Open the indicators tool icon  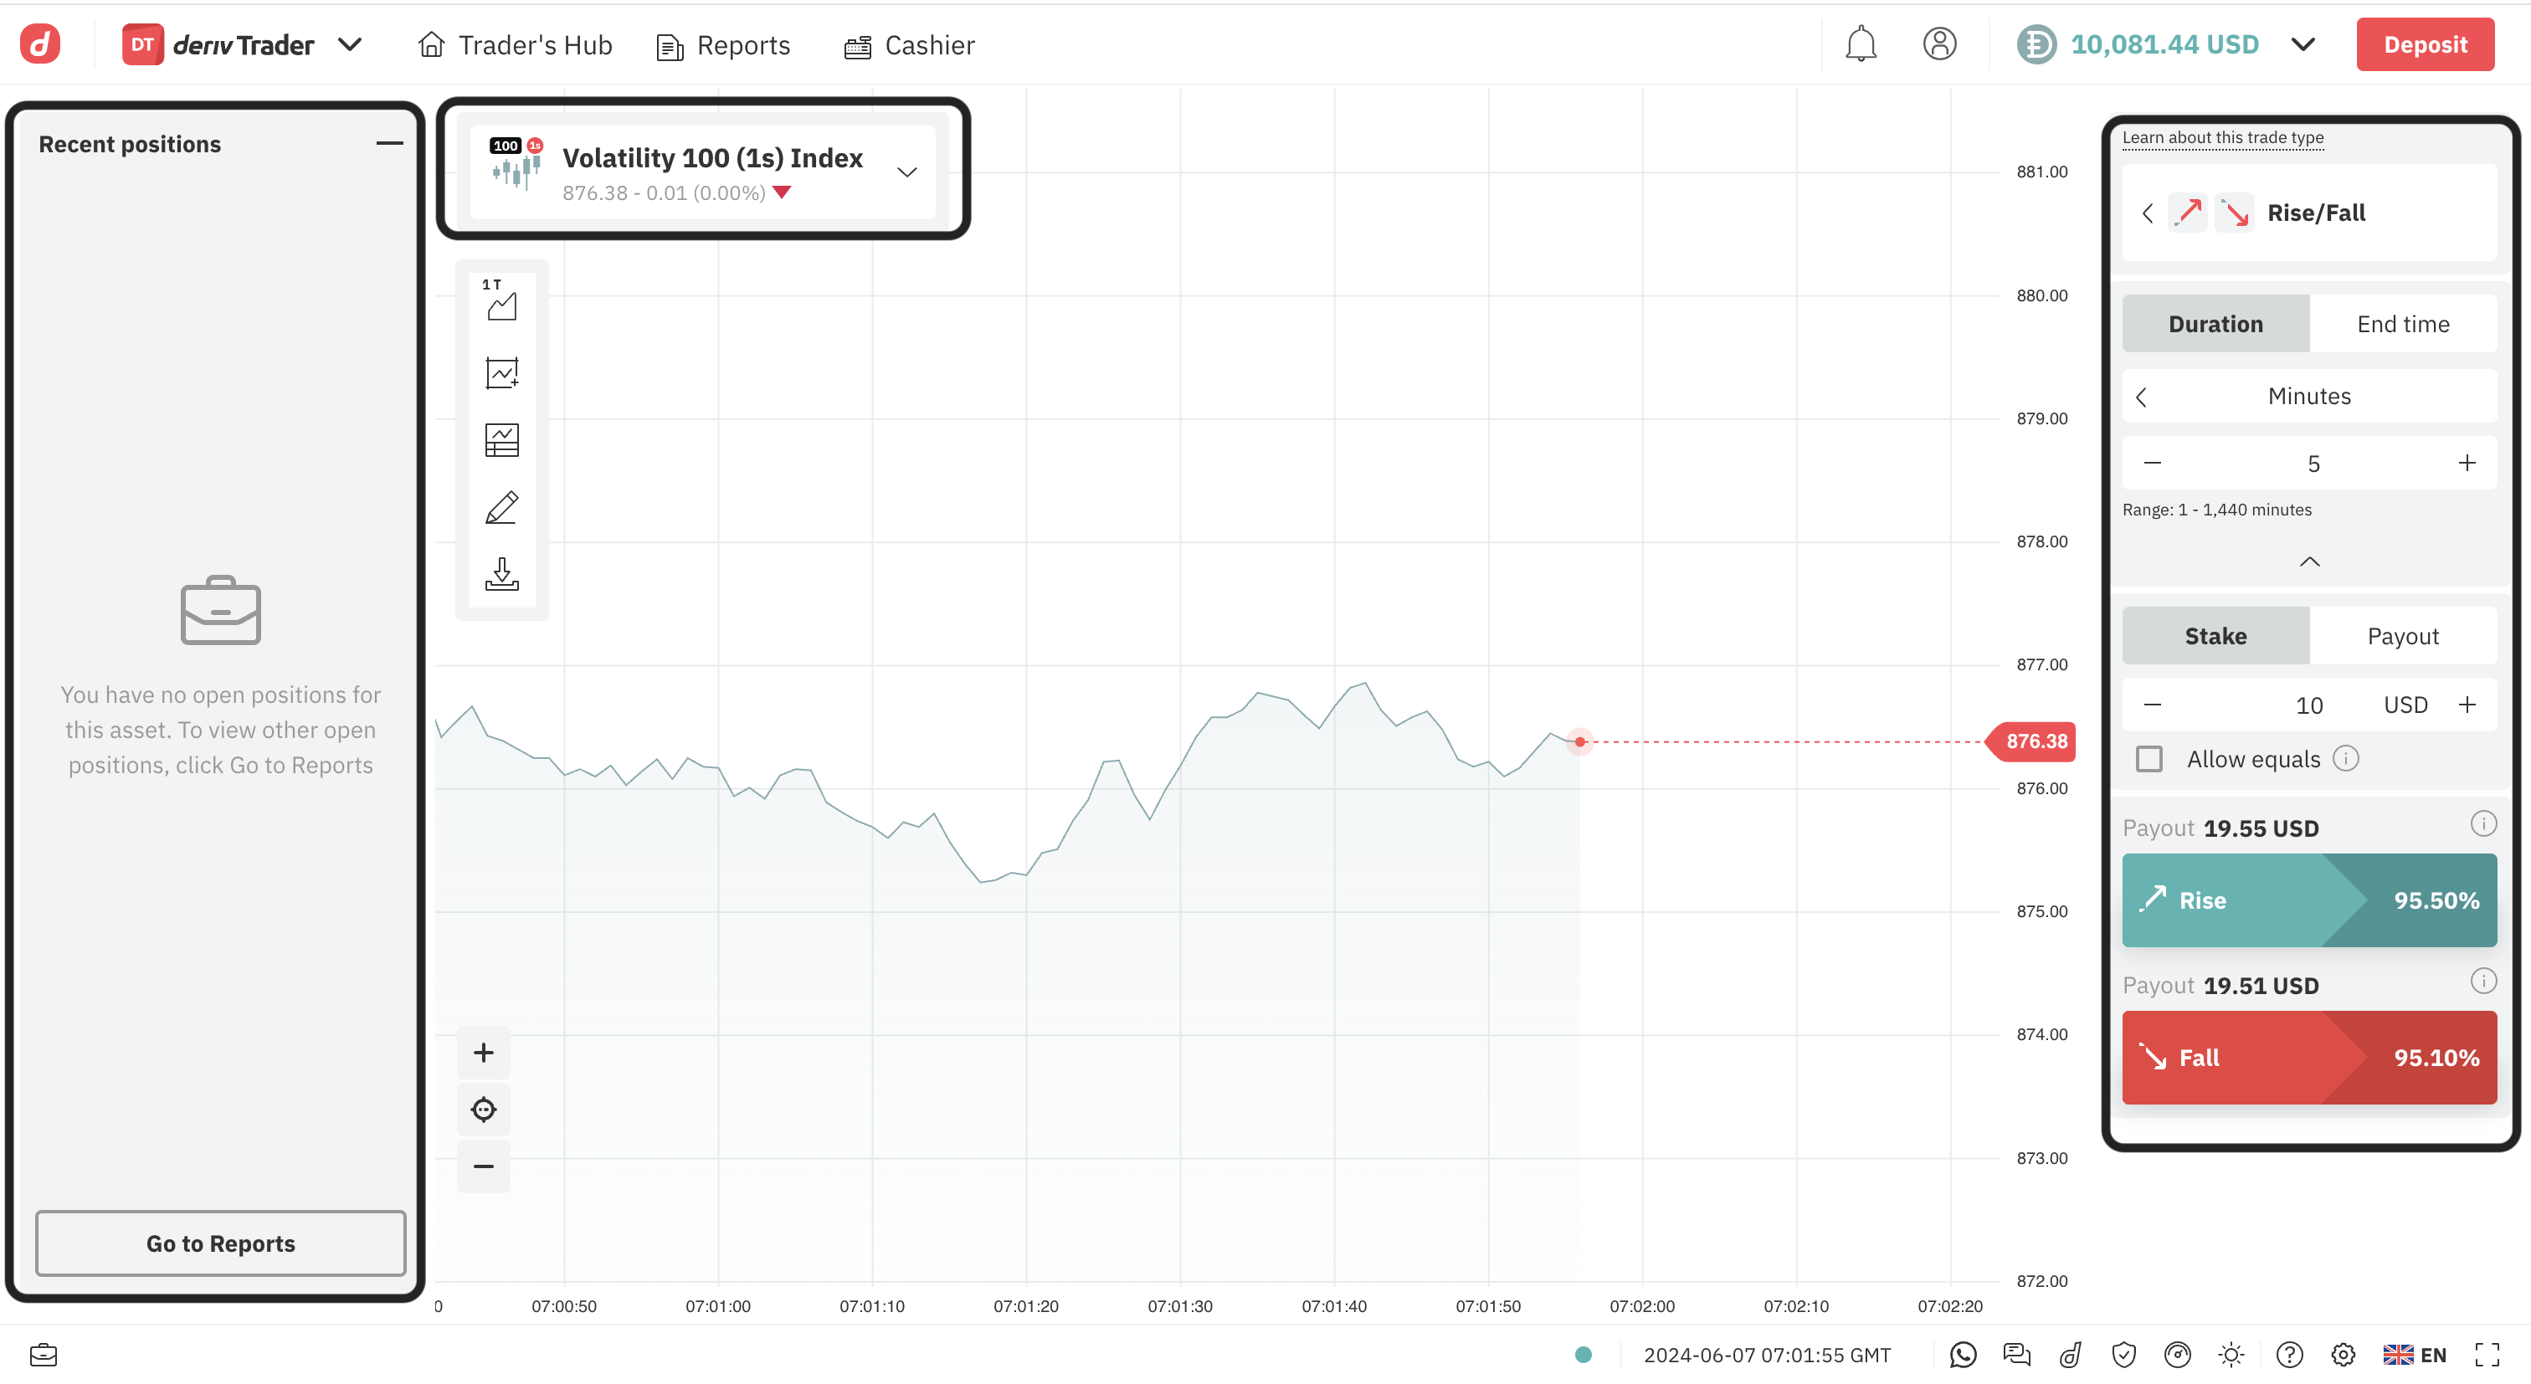tap(501, 373)
